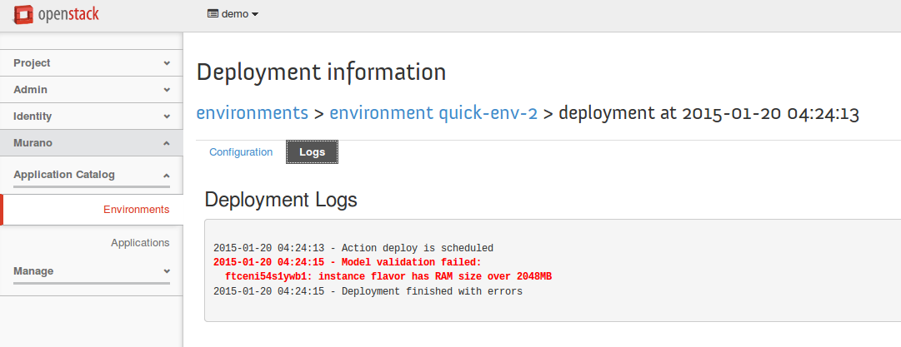Select the Logs tab

pyautogui.click(x=312, y=152)
